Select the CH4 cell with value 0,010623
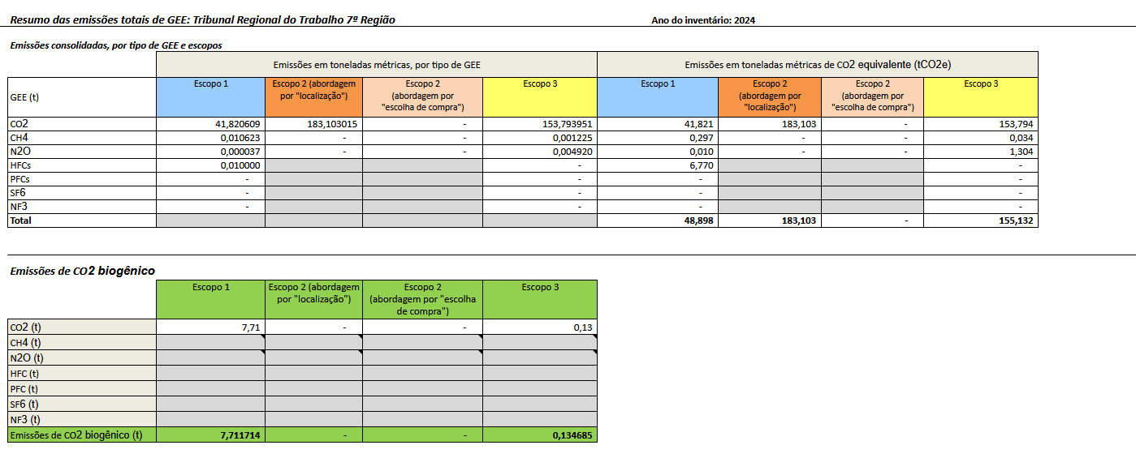Viewport: 1136px width, 458px height. coord(210,138)
